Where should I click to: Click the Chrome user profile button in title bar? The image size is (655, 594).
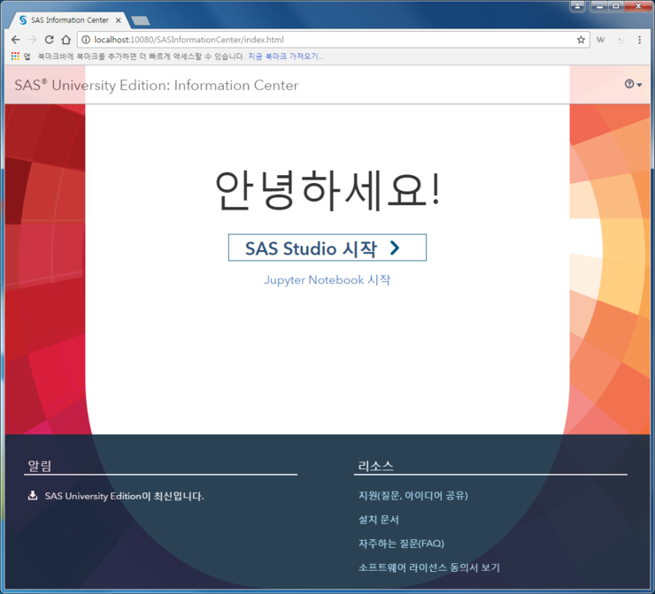click(577, 6)
